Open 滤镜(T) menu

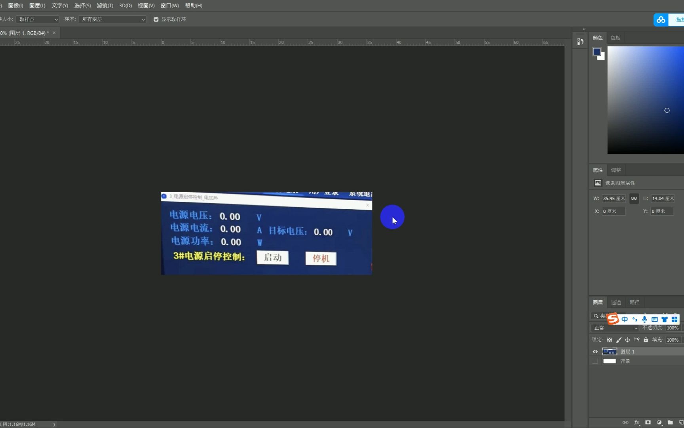[x=105, y=6]
